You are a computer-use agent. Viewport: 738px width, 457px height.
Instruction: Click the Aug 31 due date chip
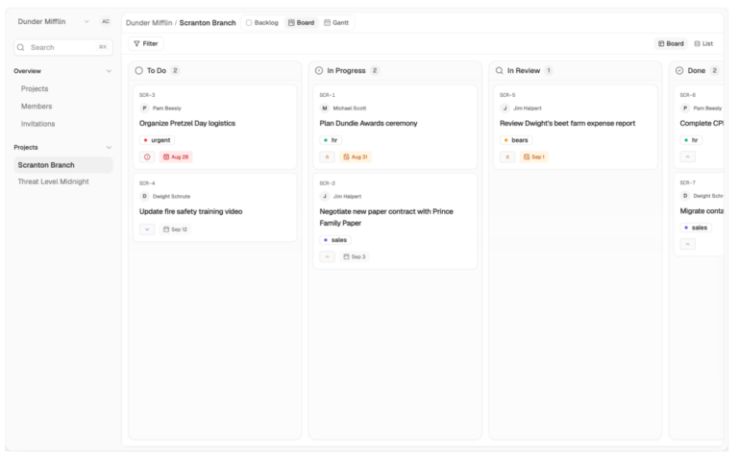click(356, 157)
